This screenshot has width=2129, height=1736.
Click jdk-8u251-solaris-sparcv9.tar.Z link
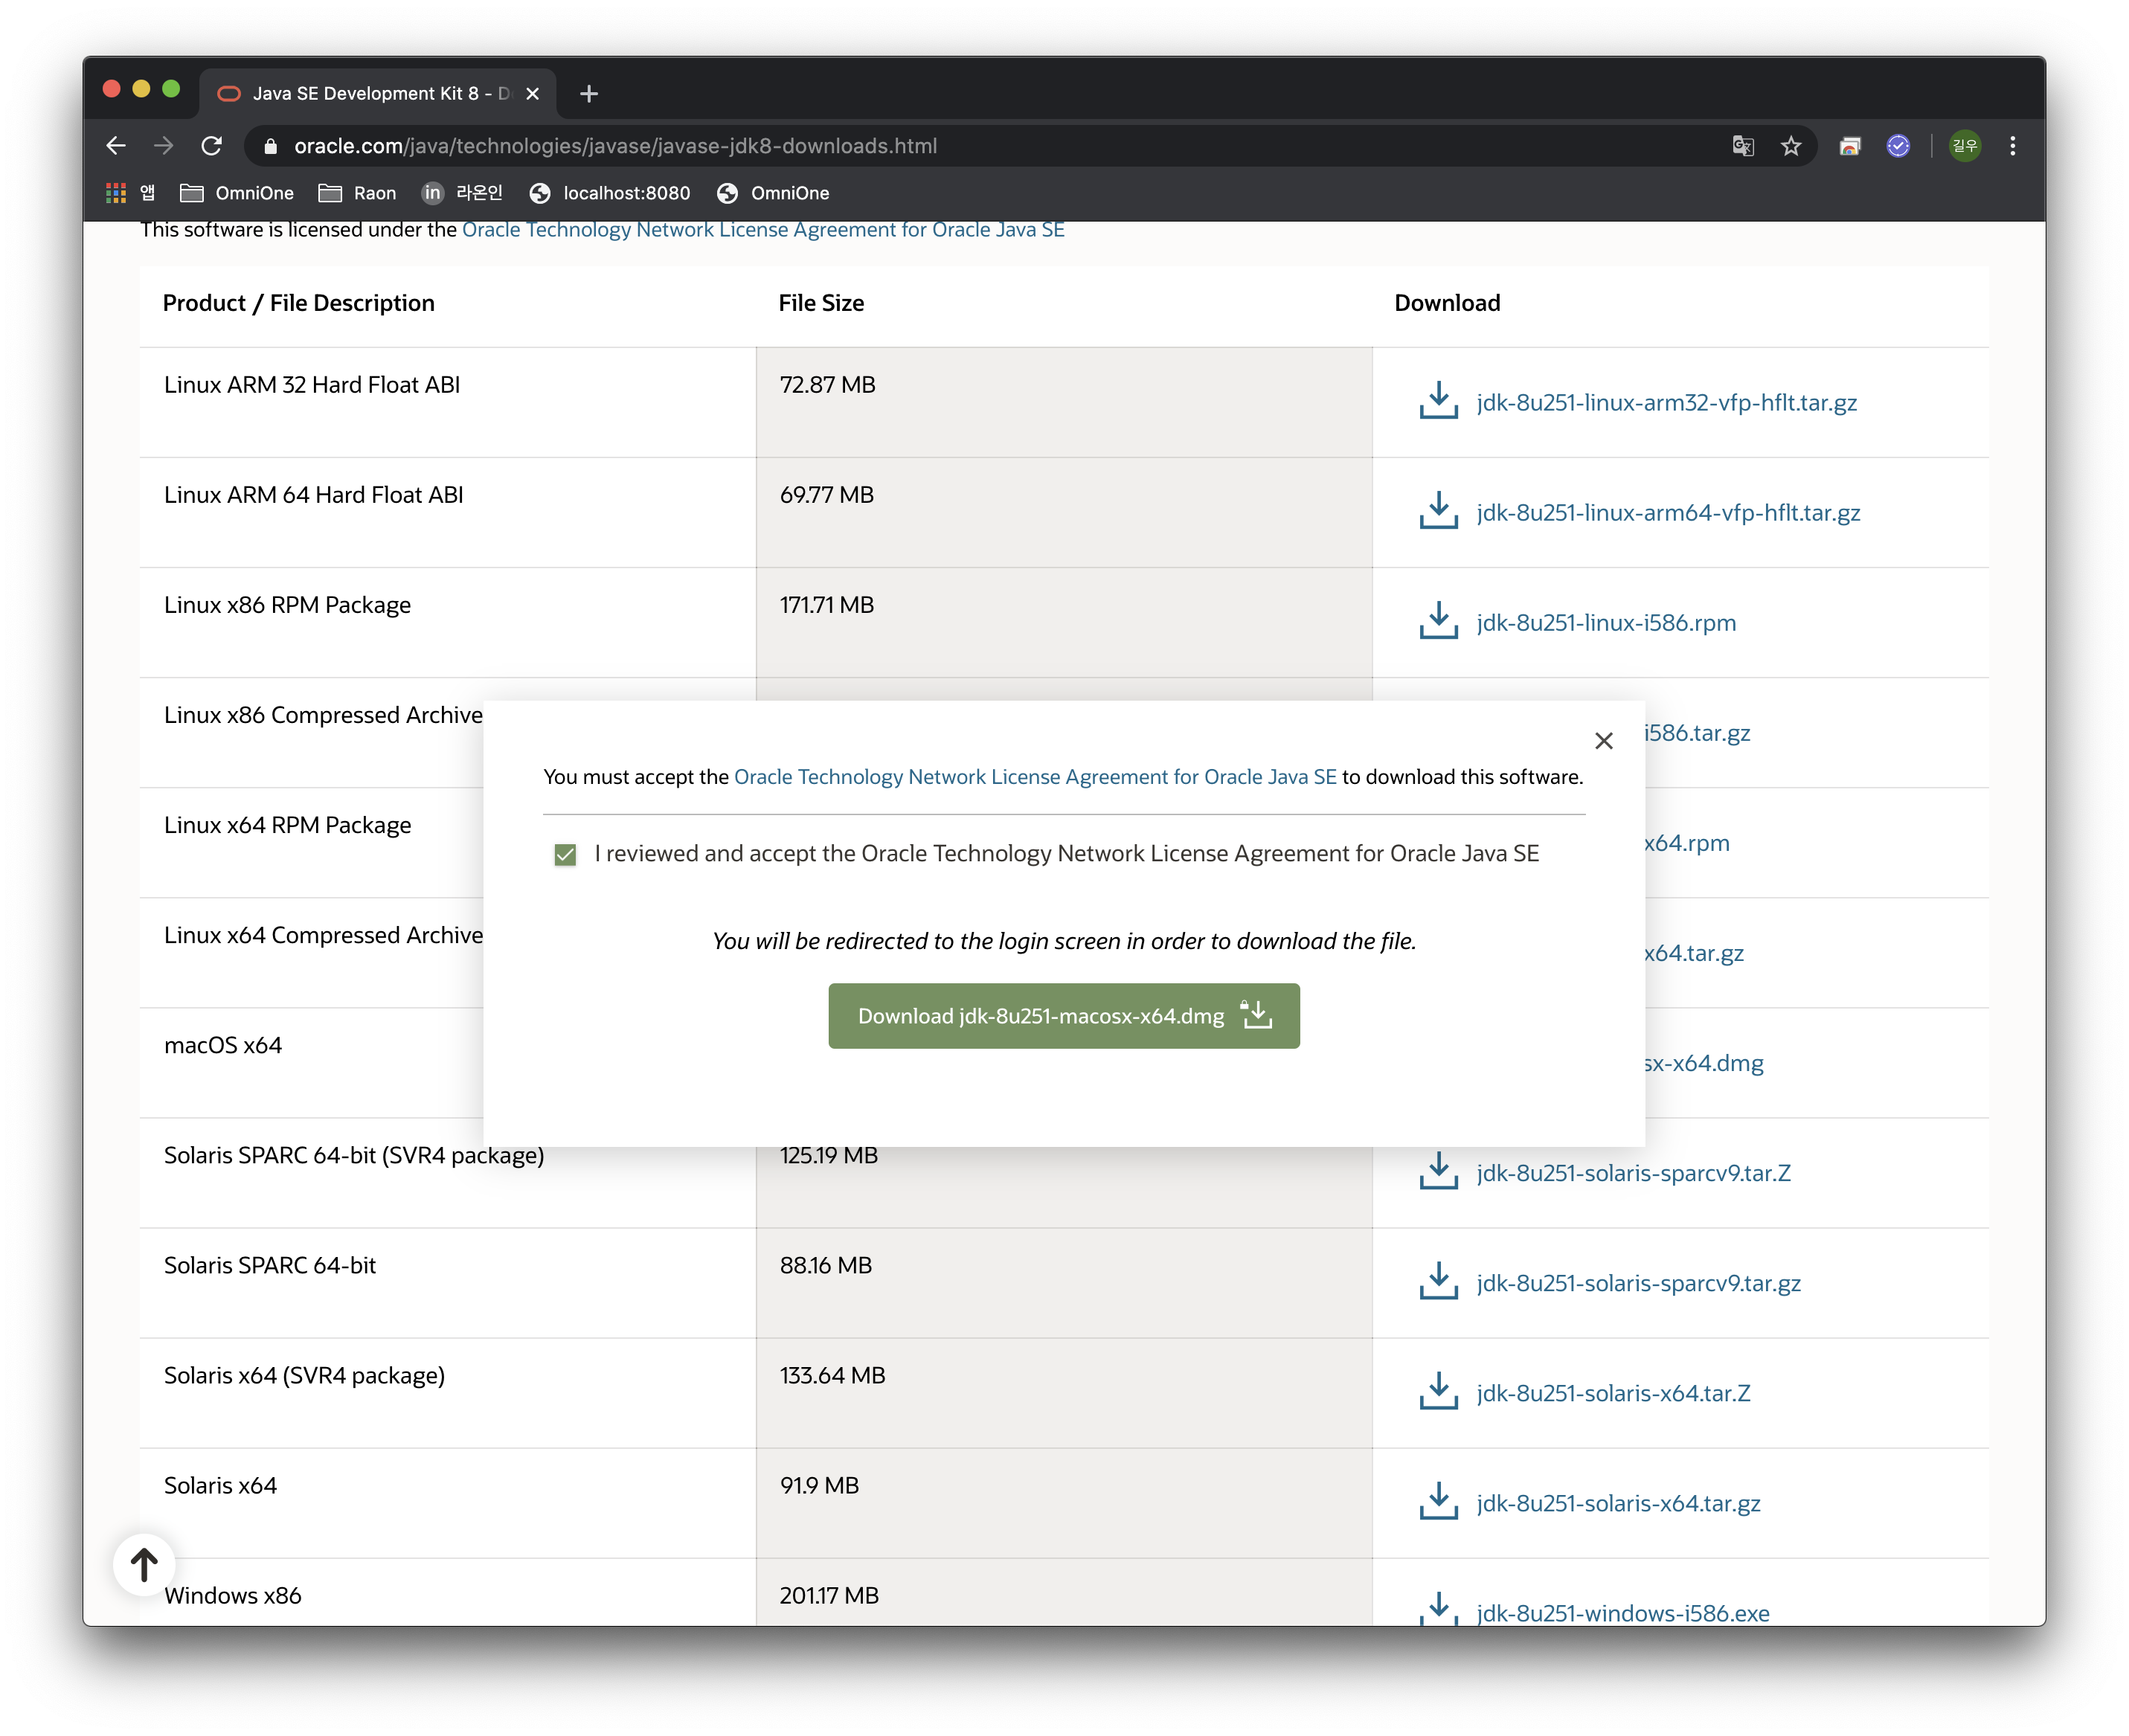pos(1633,1173)
